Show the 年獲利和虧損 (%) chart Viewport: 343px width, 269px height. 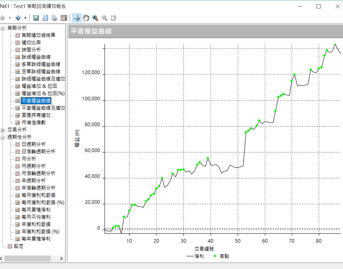pyautogui.click(x=40, y=231)
